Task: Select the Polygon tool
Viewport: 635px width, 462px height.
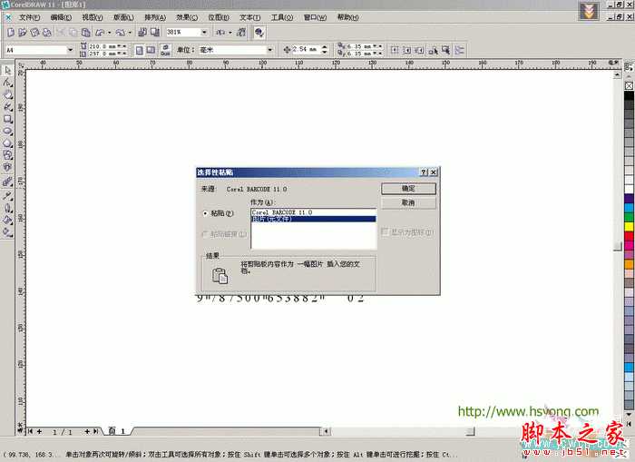Action: (x=7, y=143)
